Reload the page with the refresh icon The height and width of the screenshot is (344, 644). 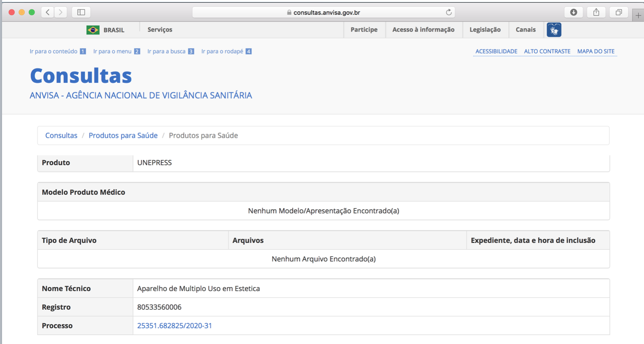click(x=449, y=12)
